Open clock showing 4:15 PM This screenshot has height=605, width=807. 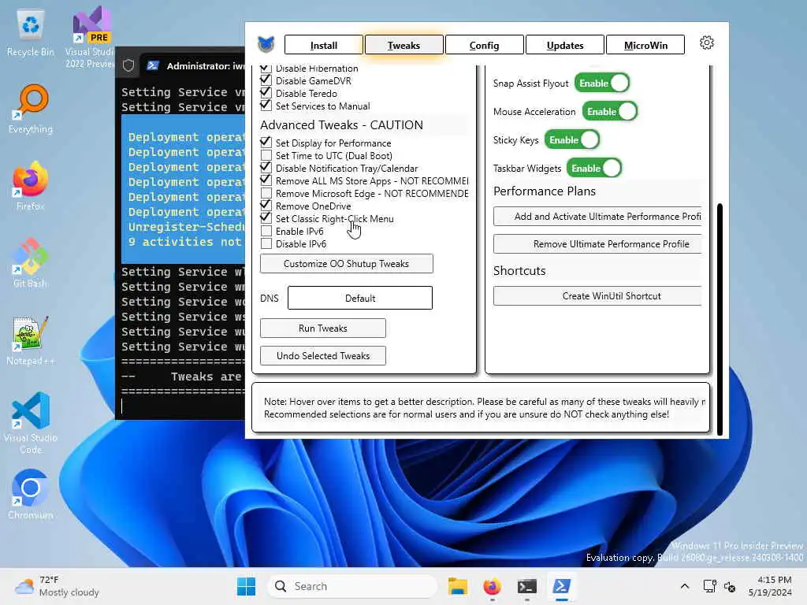[770, 586]
